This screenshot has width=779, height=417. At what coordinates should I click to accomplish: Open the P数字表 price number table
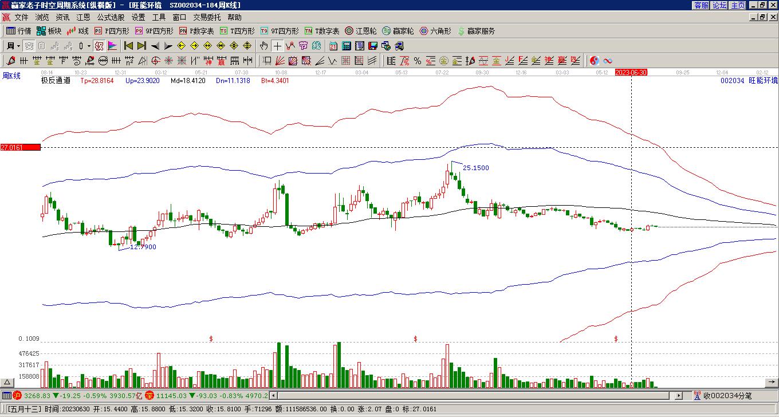[x=196, y=31]
